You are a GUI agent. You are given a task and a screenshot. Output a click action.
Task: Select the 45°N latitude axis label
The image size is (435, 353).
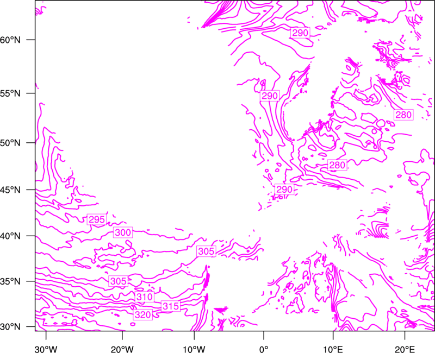tap(10, 190)
